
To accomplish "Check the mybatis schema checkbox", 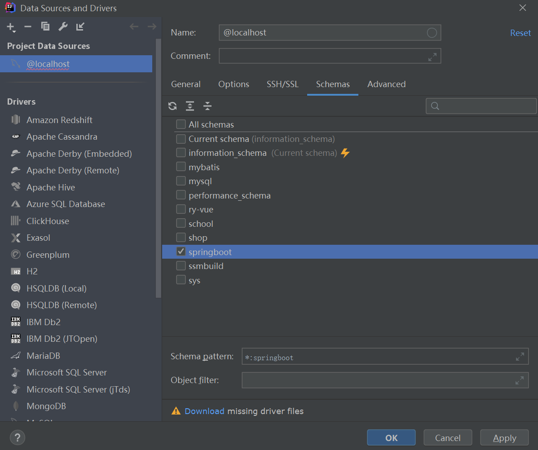I will [x=181, y=167].
